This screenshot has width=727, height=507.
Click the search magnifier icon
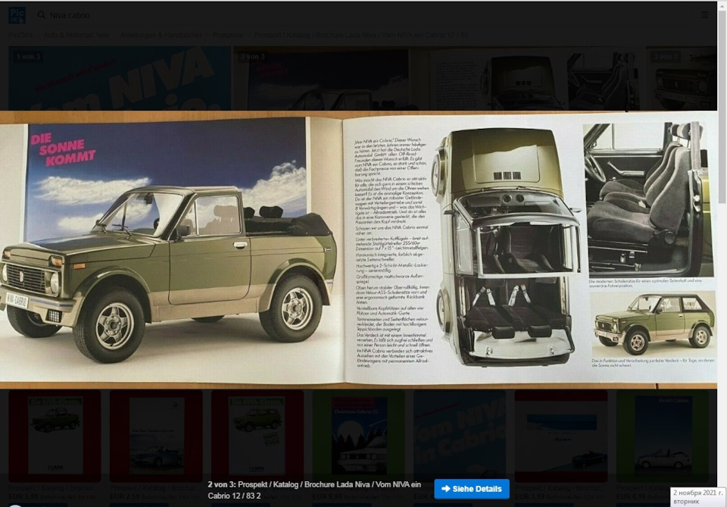coord(41,15)
